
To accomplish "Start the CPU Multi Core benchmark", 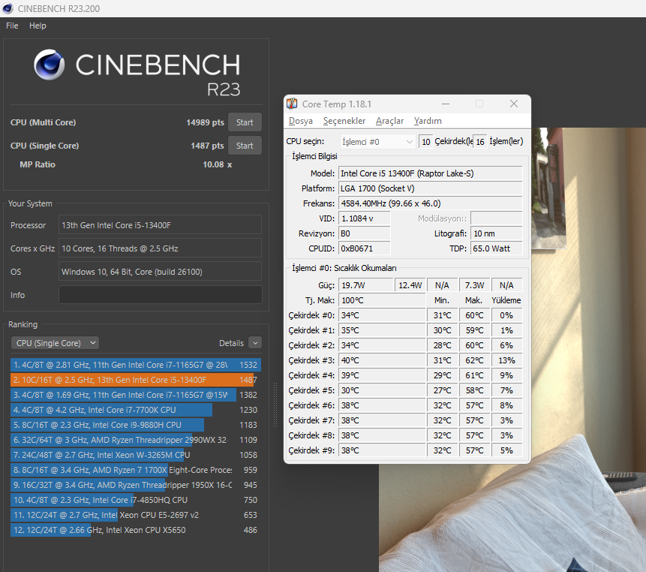I will pyautogui.click(x=245, y=122).
